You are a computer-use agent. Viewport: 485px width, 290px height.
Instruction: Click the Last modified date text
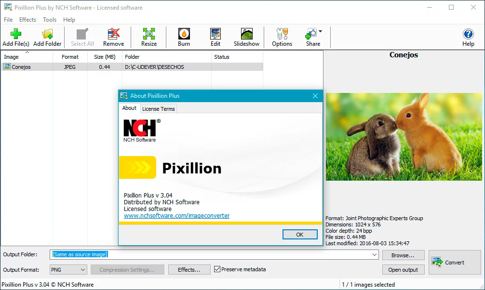click(367, 243)
